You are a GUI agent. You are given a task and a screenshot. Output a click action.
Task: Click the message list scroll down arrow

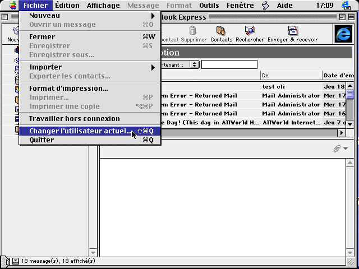click(x=350, y=124)
